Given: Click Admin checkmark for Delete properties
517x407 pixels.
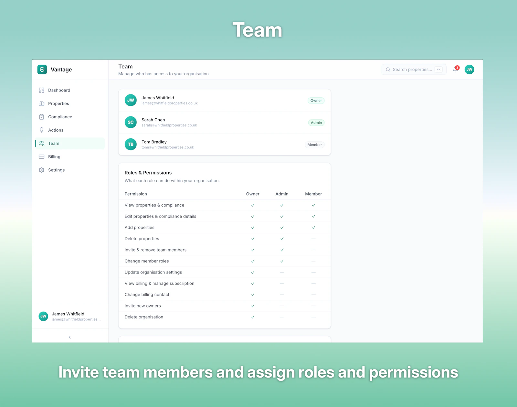Looking at the screenshot, I should pos(282,239).
